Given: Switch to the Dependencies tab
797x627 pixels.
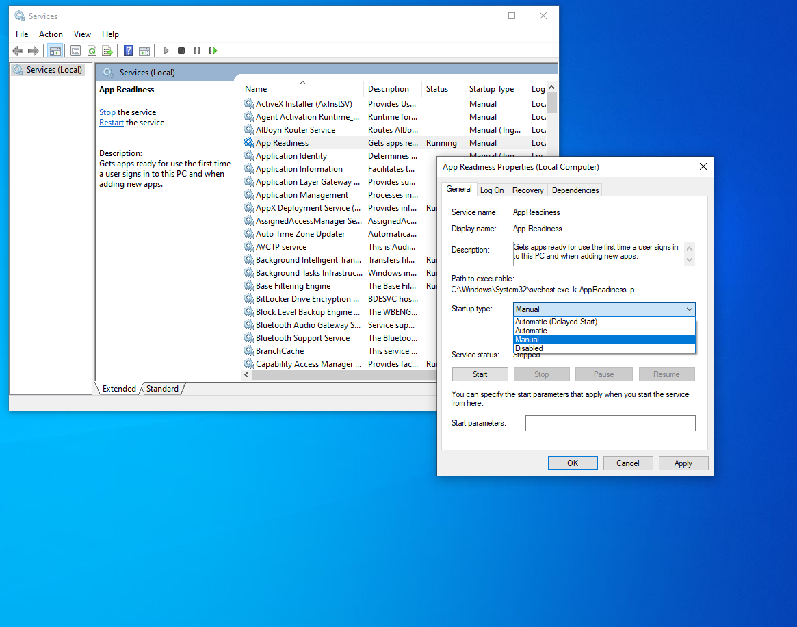Looking at the screenshot, I should [x=575, y=190].
